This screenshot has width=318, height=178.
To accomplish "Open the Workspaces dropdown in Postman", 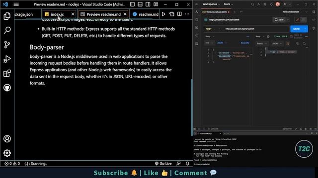I will [x=211, y=4].
